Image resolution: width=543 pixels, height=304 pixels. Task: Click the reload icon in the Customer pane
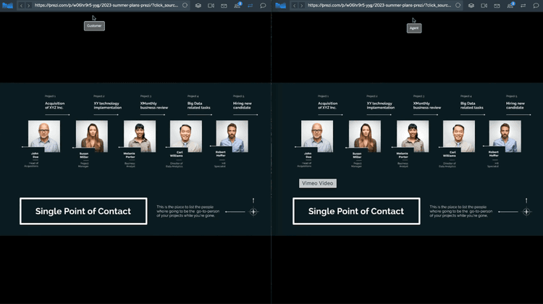point(185,5)
